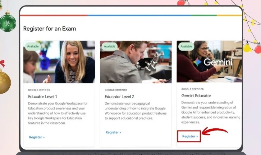Click Google Certified label above Educator Level 1
Screen dimensions: 261x155
click(x=39, y=90)
